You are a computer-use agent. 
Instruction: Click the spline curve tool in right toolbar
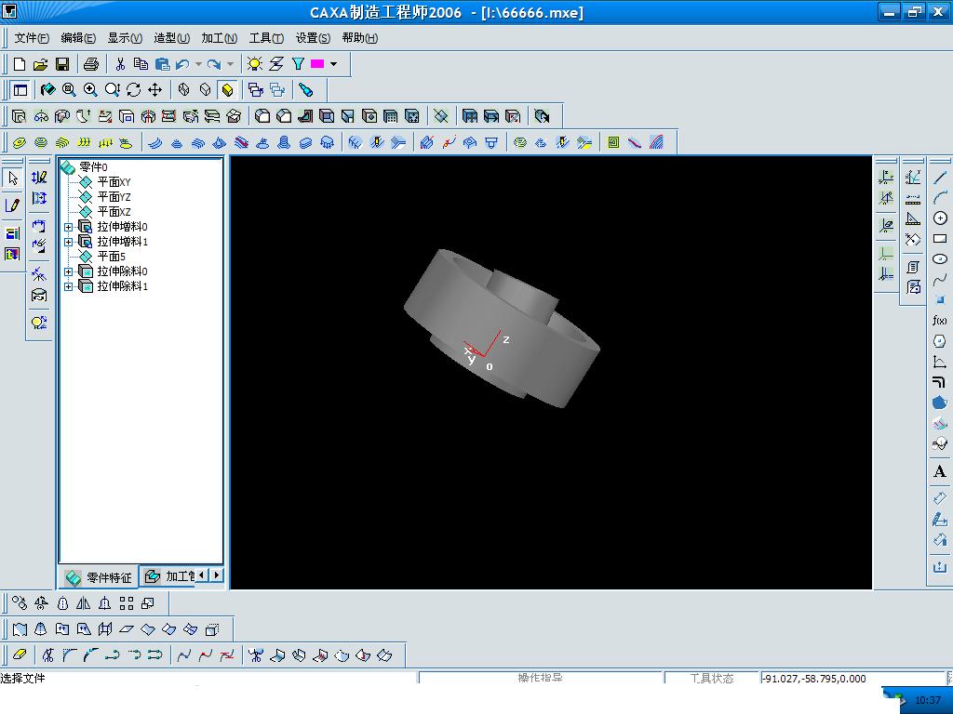pyautogui.click(x=940, y=279)
